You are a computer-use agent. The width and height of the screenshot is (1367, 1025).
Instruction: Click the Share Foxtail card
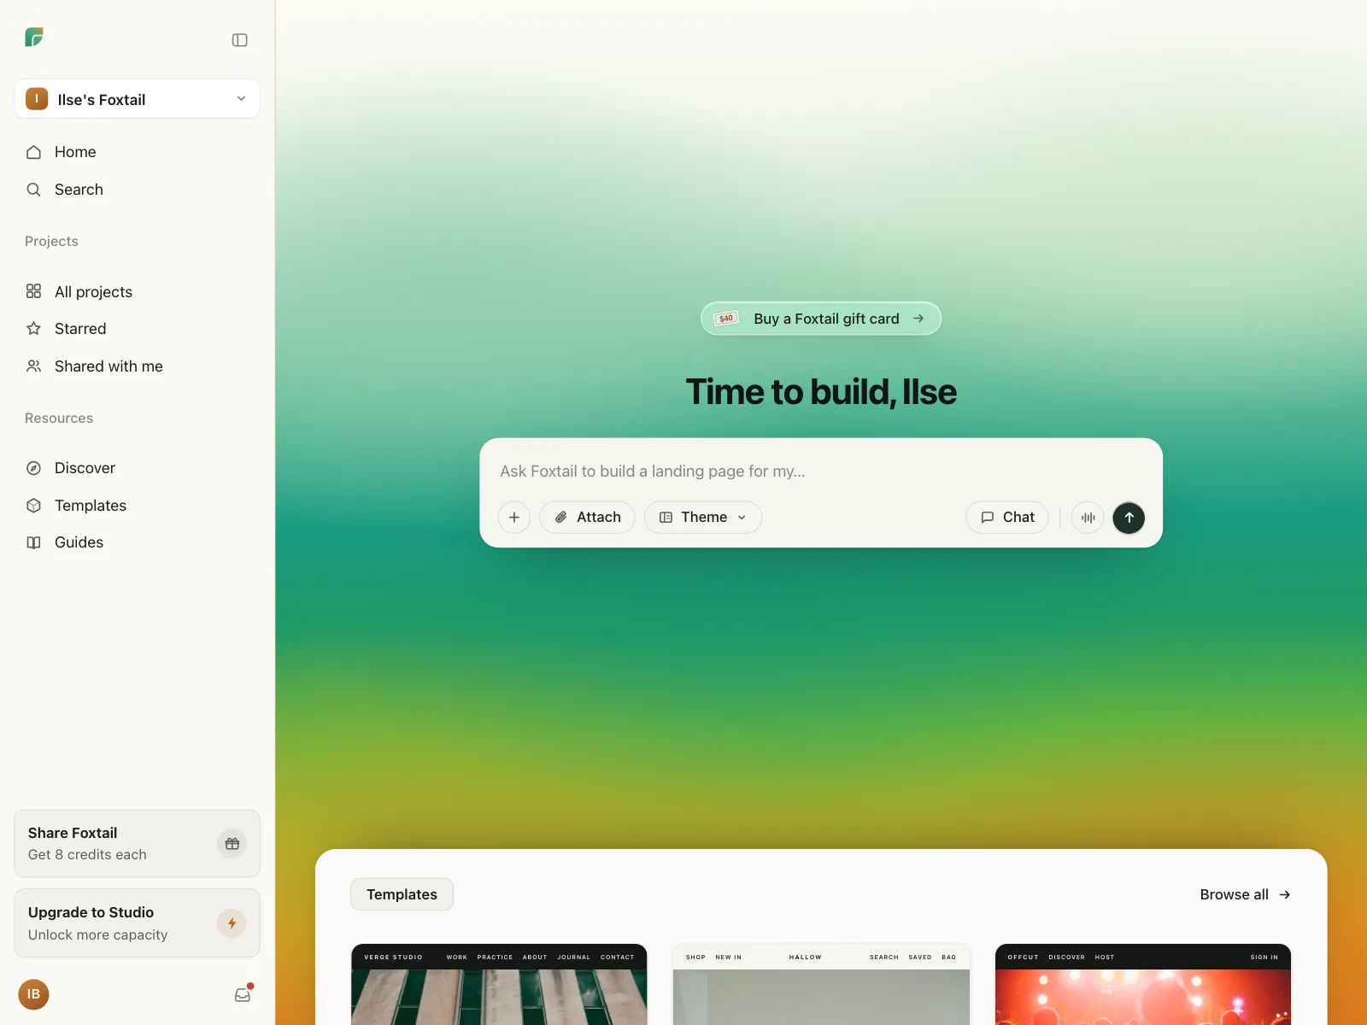point(137,843)
